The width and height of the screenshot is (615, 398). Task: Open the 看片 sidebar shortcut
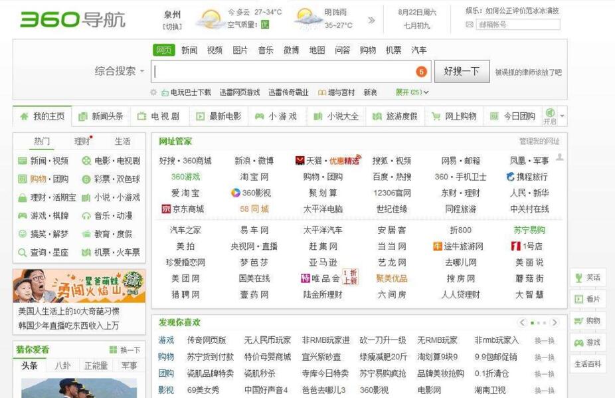(x=588, y=299)
